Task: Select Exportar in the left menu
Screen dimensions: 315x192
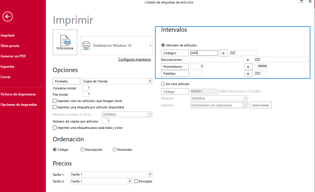Action: pos(7,67)
